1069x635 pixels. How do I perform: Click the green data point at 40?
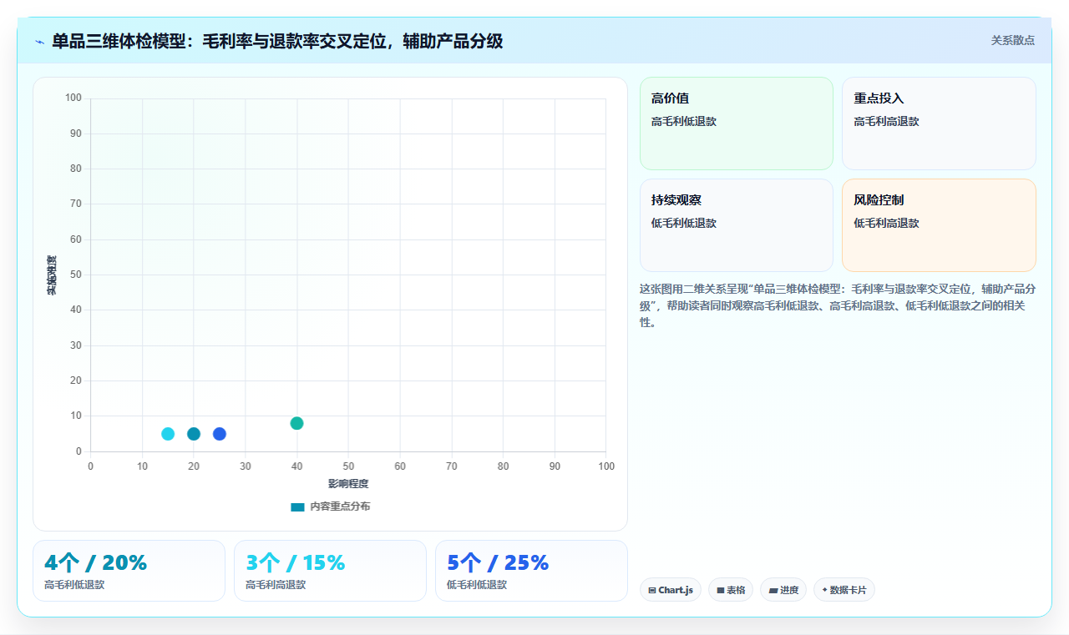[x=296, y=423]
